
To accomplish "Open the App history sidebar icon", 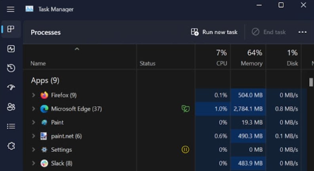I will pyautogui.click(x=11, y=68).
